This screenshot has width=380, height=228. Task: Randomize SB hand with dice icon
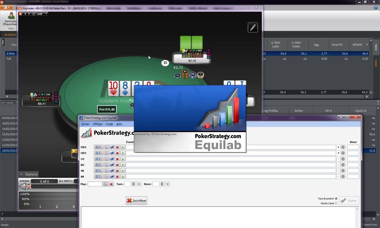click(112, 171)
